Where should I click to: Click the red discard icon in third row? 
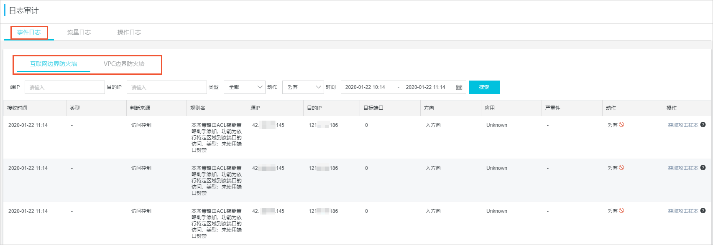click(x=621, y=210)
